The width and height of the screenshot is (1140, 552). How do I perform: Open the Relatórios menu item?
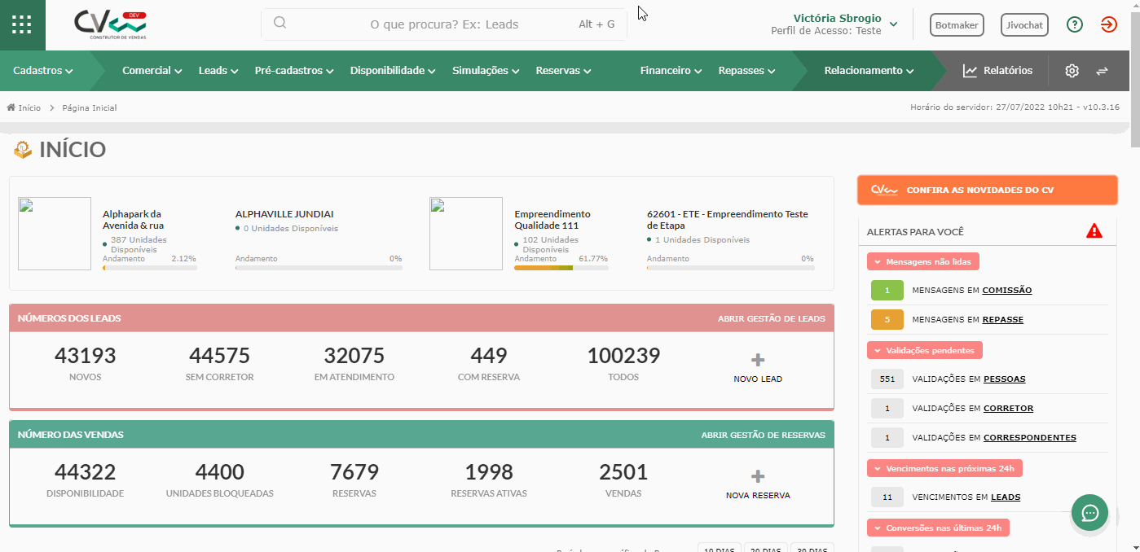(997, 71)
